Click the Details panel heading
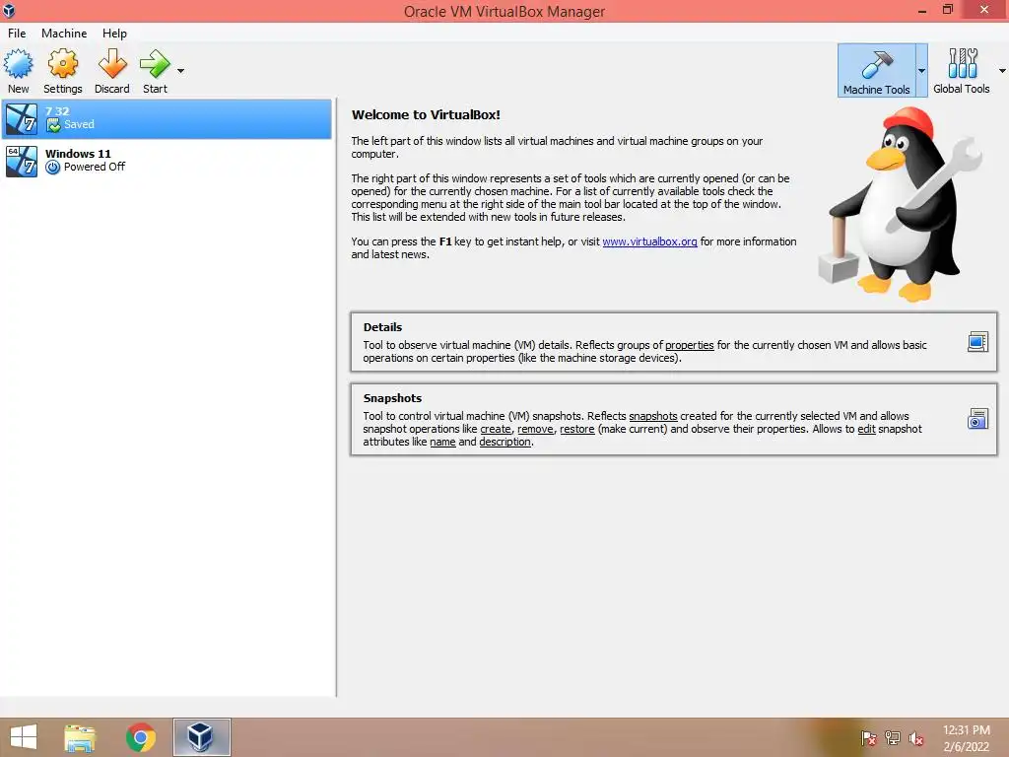This screenshot has height=757, width=1009. tap(382, 327)
